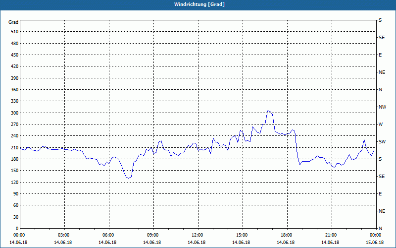The width and height of the screenshot is (396, 248).
Task: Select the 09:00 time label
Action: (152, 235)
